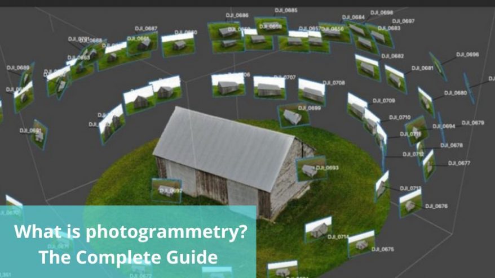Click the DJI_0685 label at top
495x278 pixels.
click(286, 10)
